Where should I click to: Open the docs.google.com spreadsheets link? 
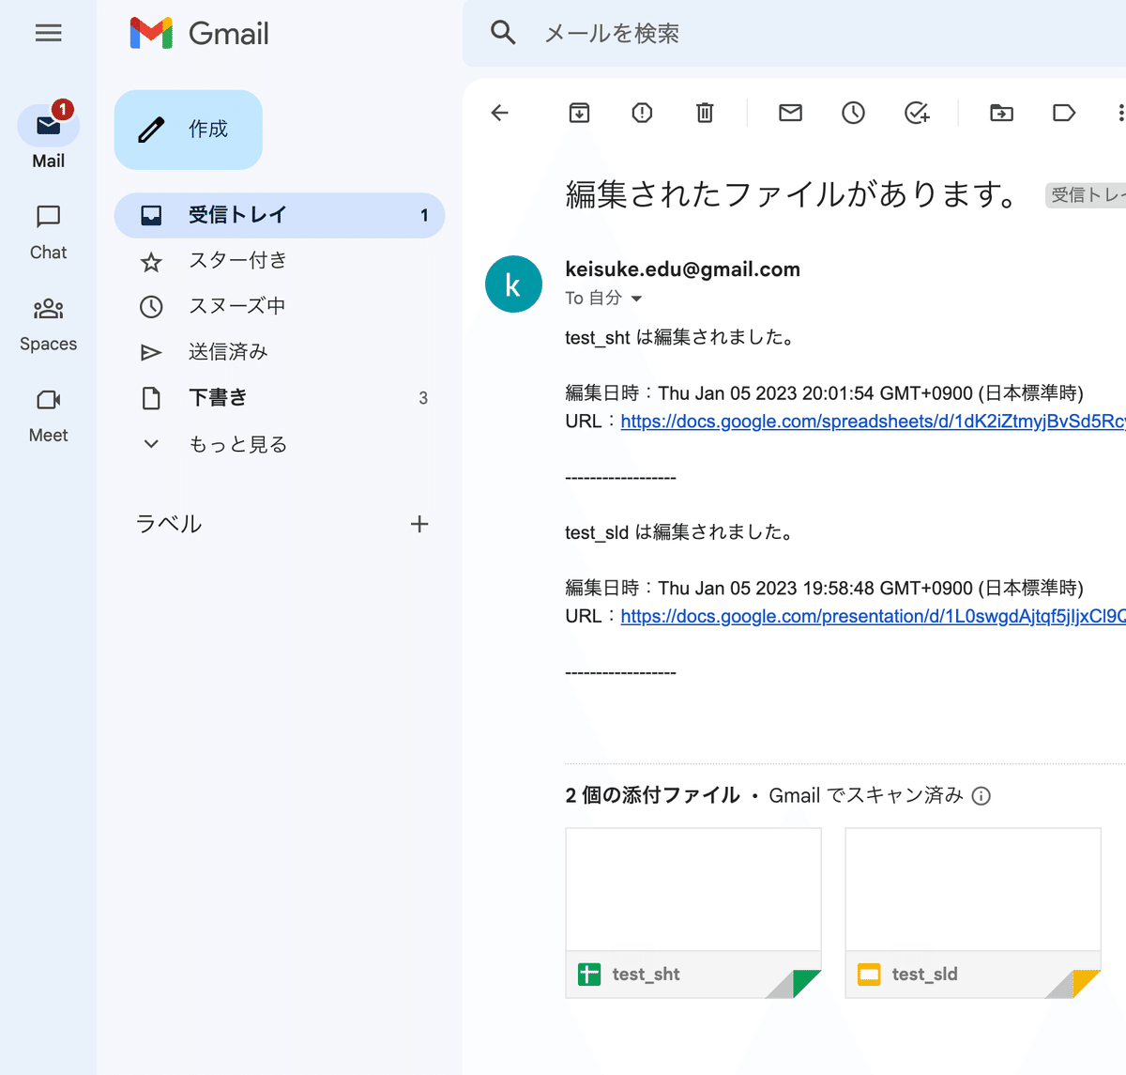point(873,422)
